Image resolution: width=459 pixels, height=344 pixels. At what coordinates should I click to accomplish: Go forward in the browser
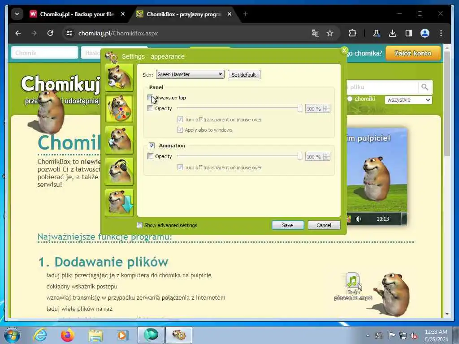(34, 33)
